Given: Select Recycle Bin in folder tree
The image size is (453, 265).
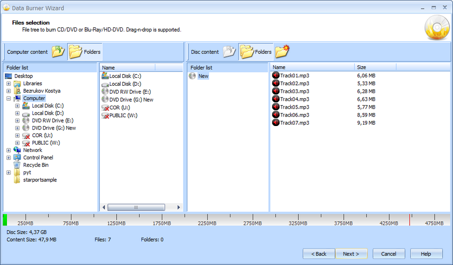Looking at the screenshot, I should coord(36,165).
